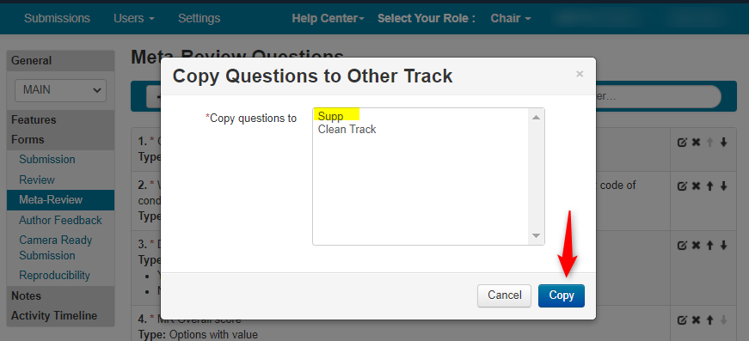Move question 2 up with arrow icon
The width and height of the screenshot is (749, 341).
tap(709, 186)
